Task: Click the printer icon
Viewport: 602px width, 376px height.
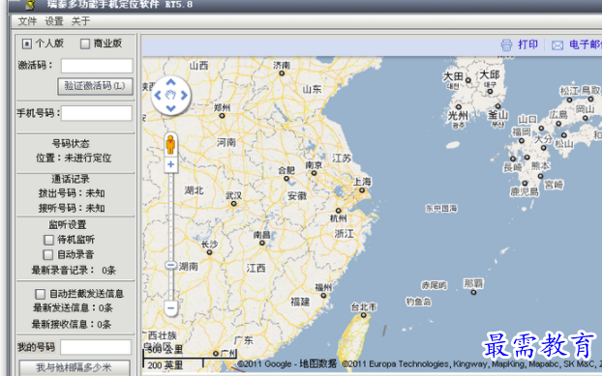Action: pyautogui.click(x=506, y=45)
